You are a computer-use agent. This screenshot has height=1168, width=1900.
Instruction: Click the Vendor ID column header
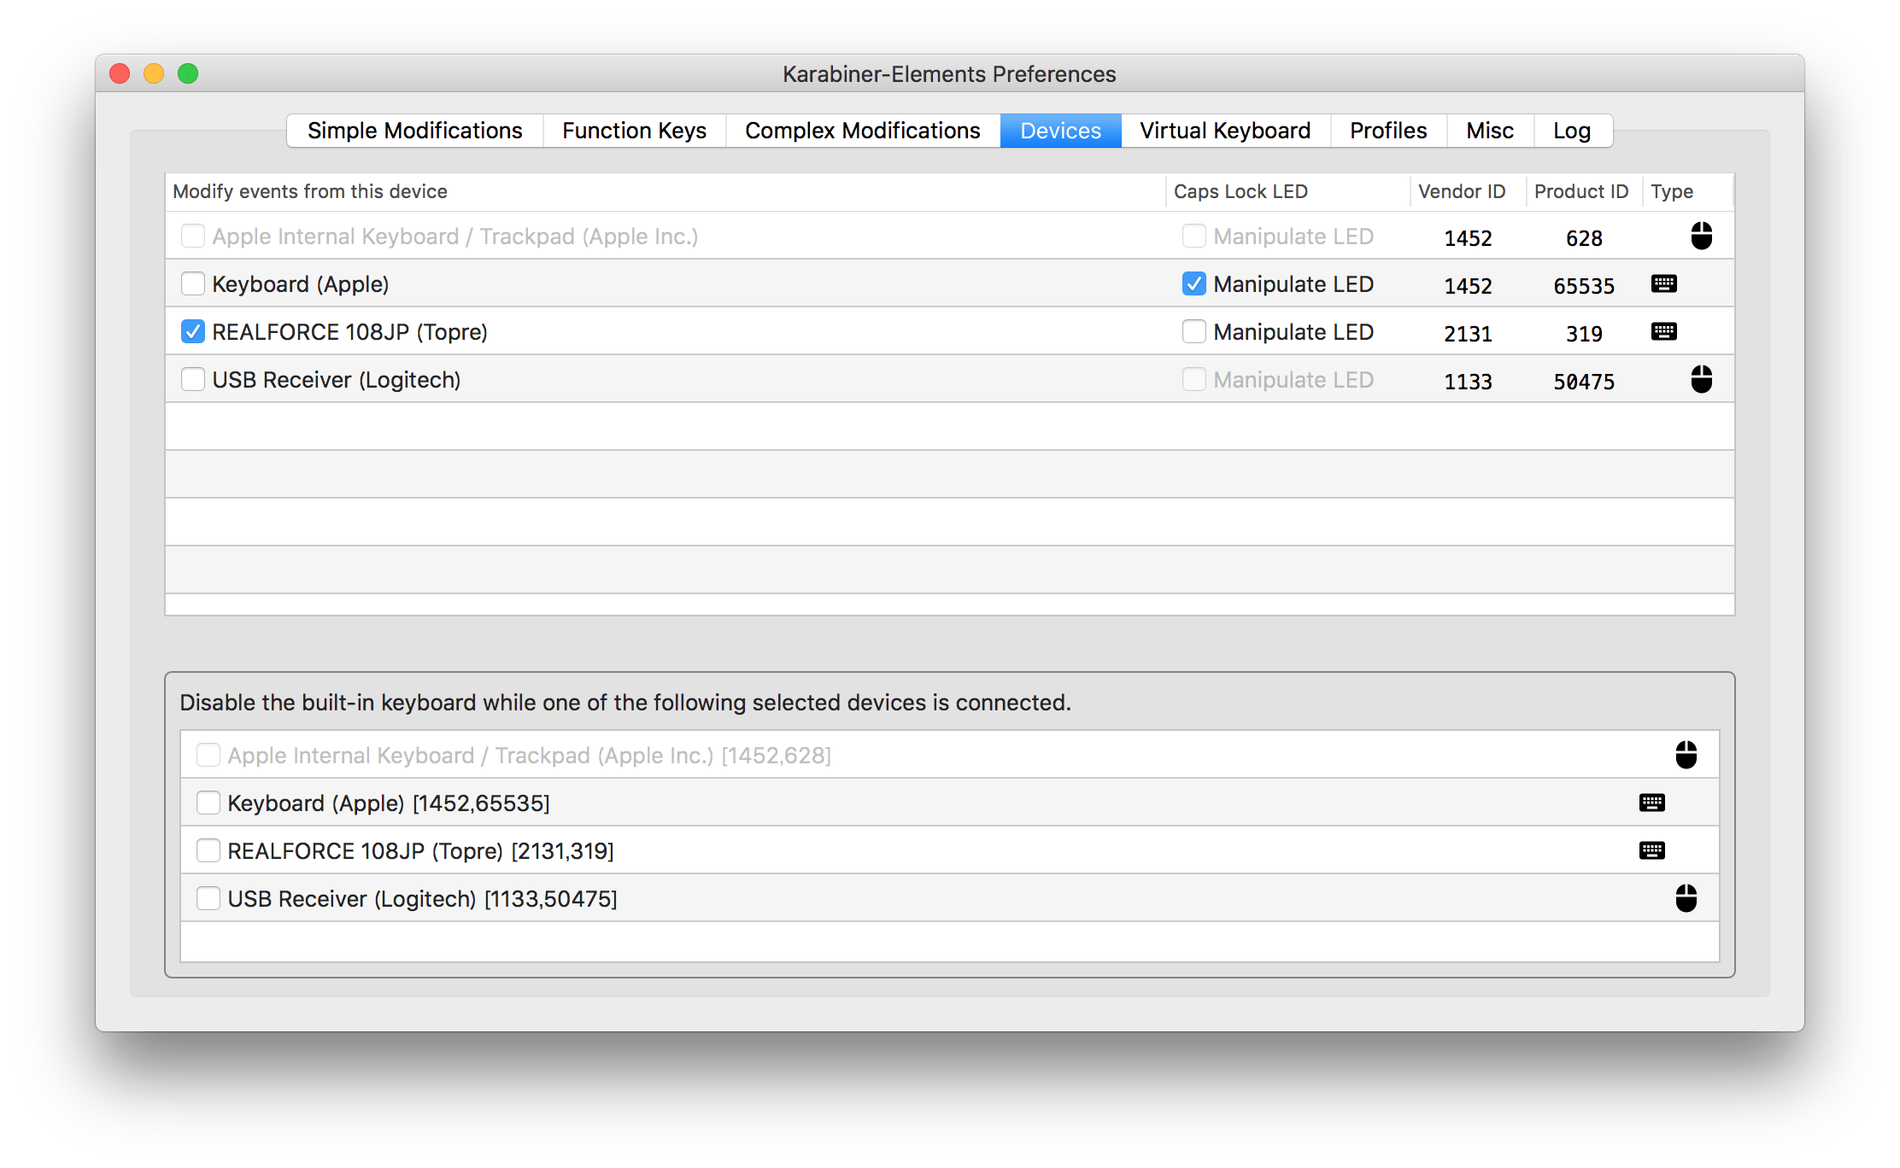(x=1468, y=191)
